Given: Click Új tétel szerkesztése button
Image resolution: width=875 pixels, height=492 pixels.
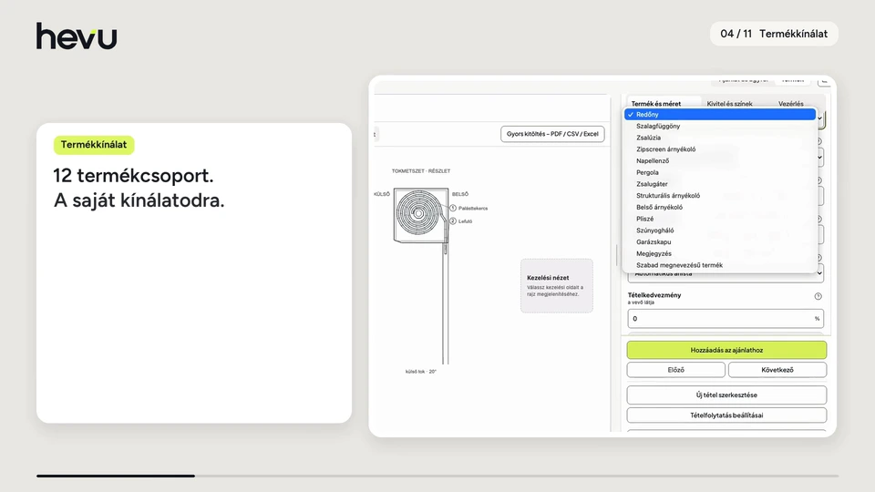Looking at the screenshot, I should (x=726, y=395).
